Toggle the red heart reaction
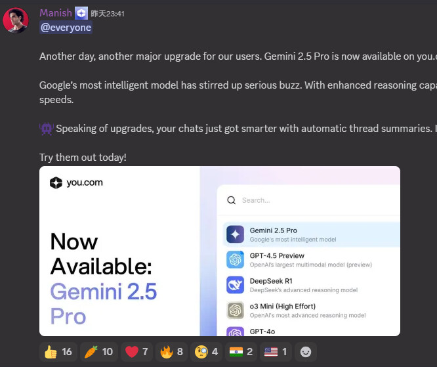 point(136,352)
